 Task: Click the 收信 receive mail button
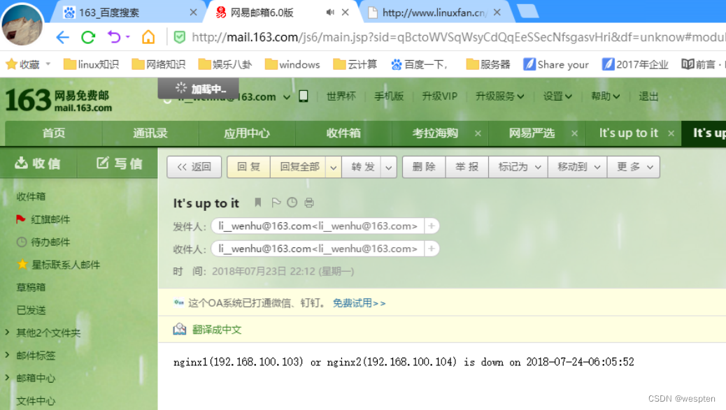click(x=38, y=163)
